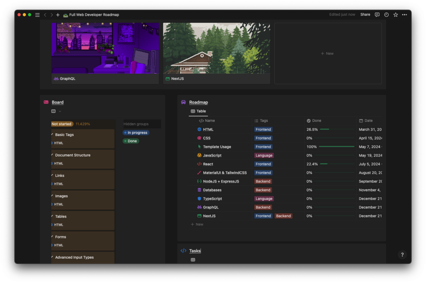Image resolution: width=426 pixels, height=283 pixels.
Task: Click the Backend tag on NextJS row
Action: tap(284, 216)
